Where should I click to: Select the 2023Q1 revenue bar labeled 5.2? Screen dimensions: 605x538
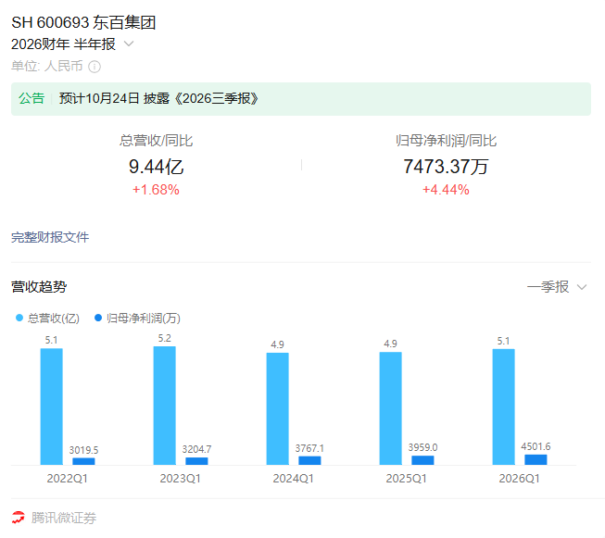pyautogui.click(x=164, y=406)
